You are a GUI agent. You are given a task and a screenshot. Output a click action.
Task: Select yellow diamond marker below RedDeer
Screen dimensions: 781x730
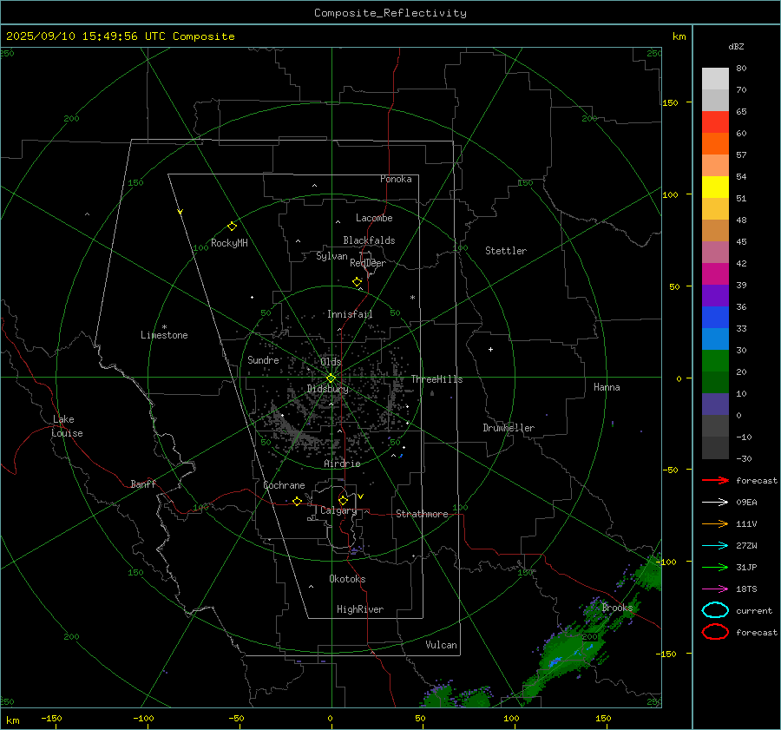[x=357, y=281]
